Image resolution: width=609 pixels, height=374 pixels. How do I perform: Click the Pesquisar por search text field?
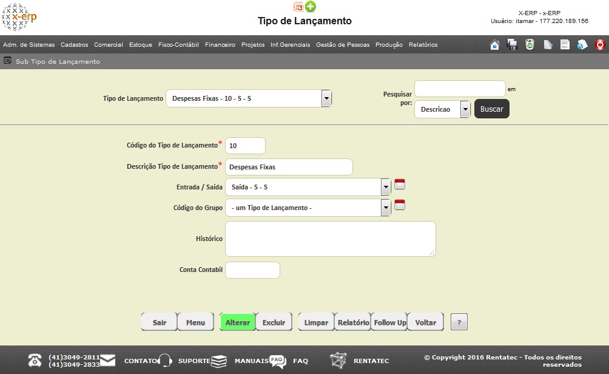(x=460, y=89)
